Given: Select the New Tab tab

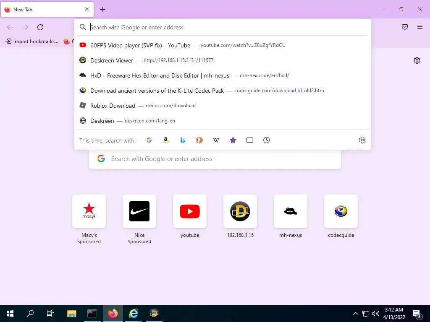Looking at the screenshot, I should [47, 9].
